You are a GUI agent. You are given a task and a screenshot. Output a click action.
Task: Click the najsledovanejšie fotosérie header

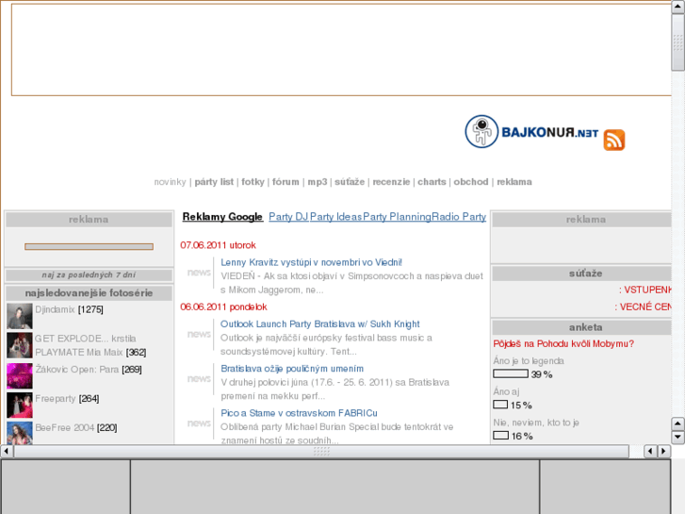[89, 293]
